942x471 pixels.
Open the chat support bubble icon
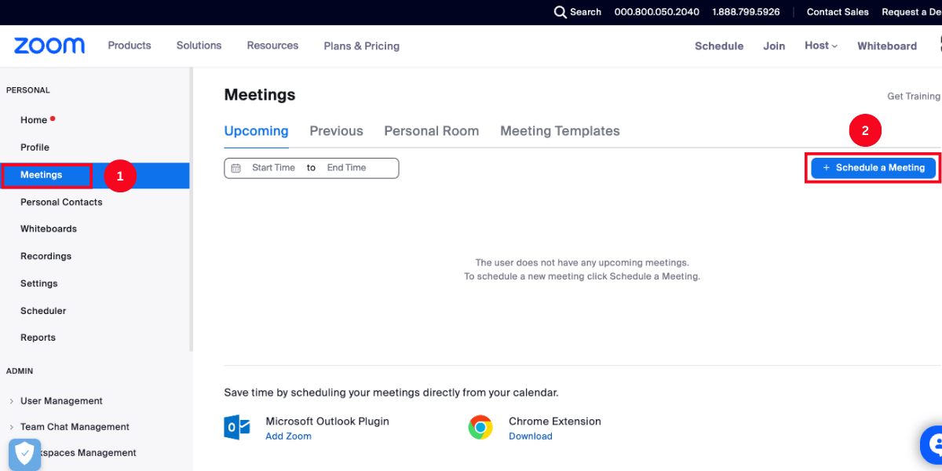click(x=932, y=446)
